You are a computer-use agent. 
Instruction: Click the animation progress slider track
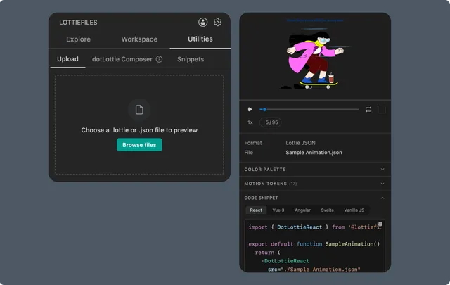309,110
